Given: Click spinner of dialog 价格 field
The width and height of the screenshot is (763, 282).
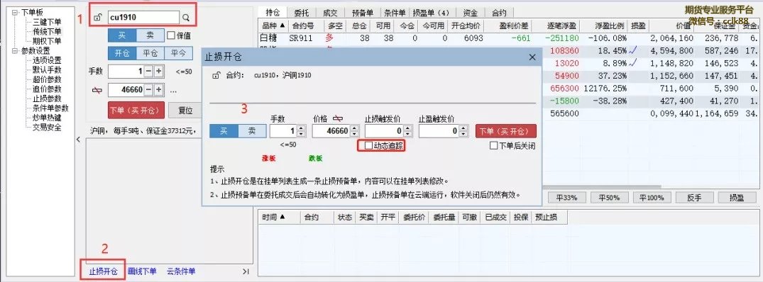Looking at the screenshot, I should click(x=354, y=131).
